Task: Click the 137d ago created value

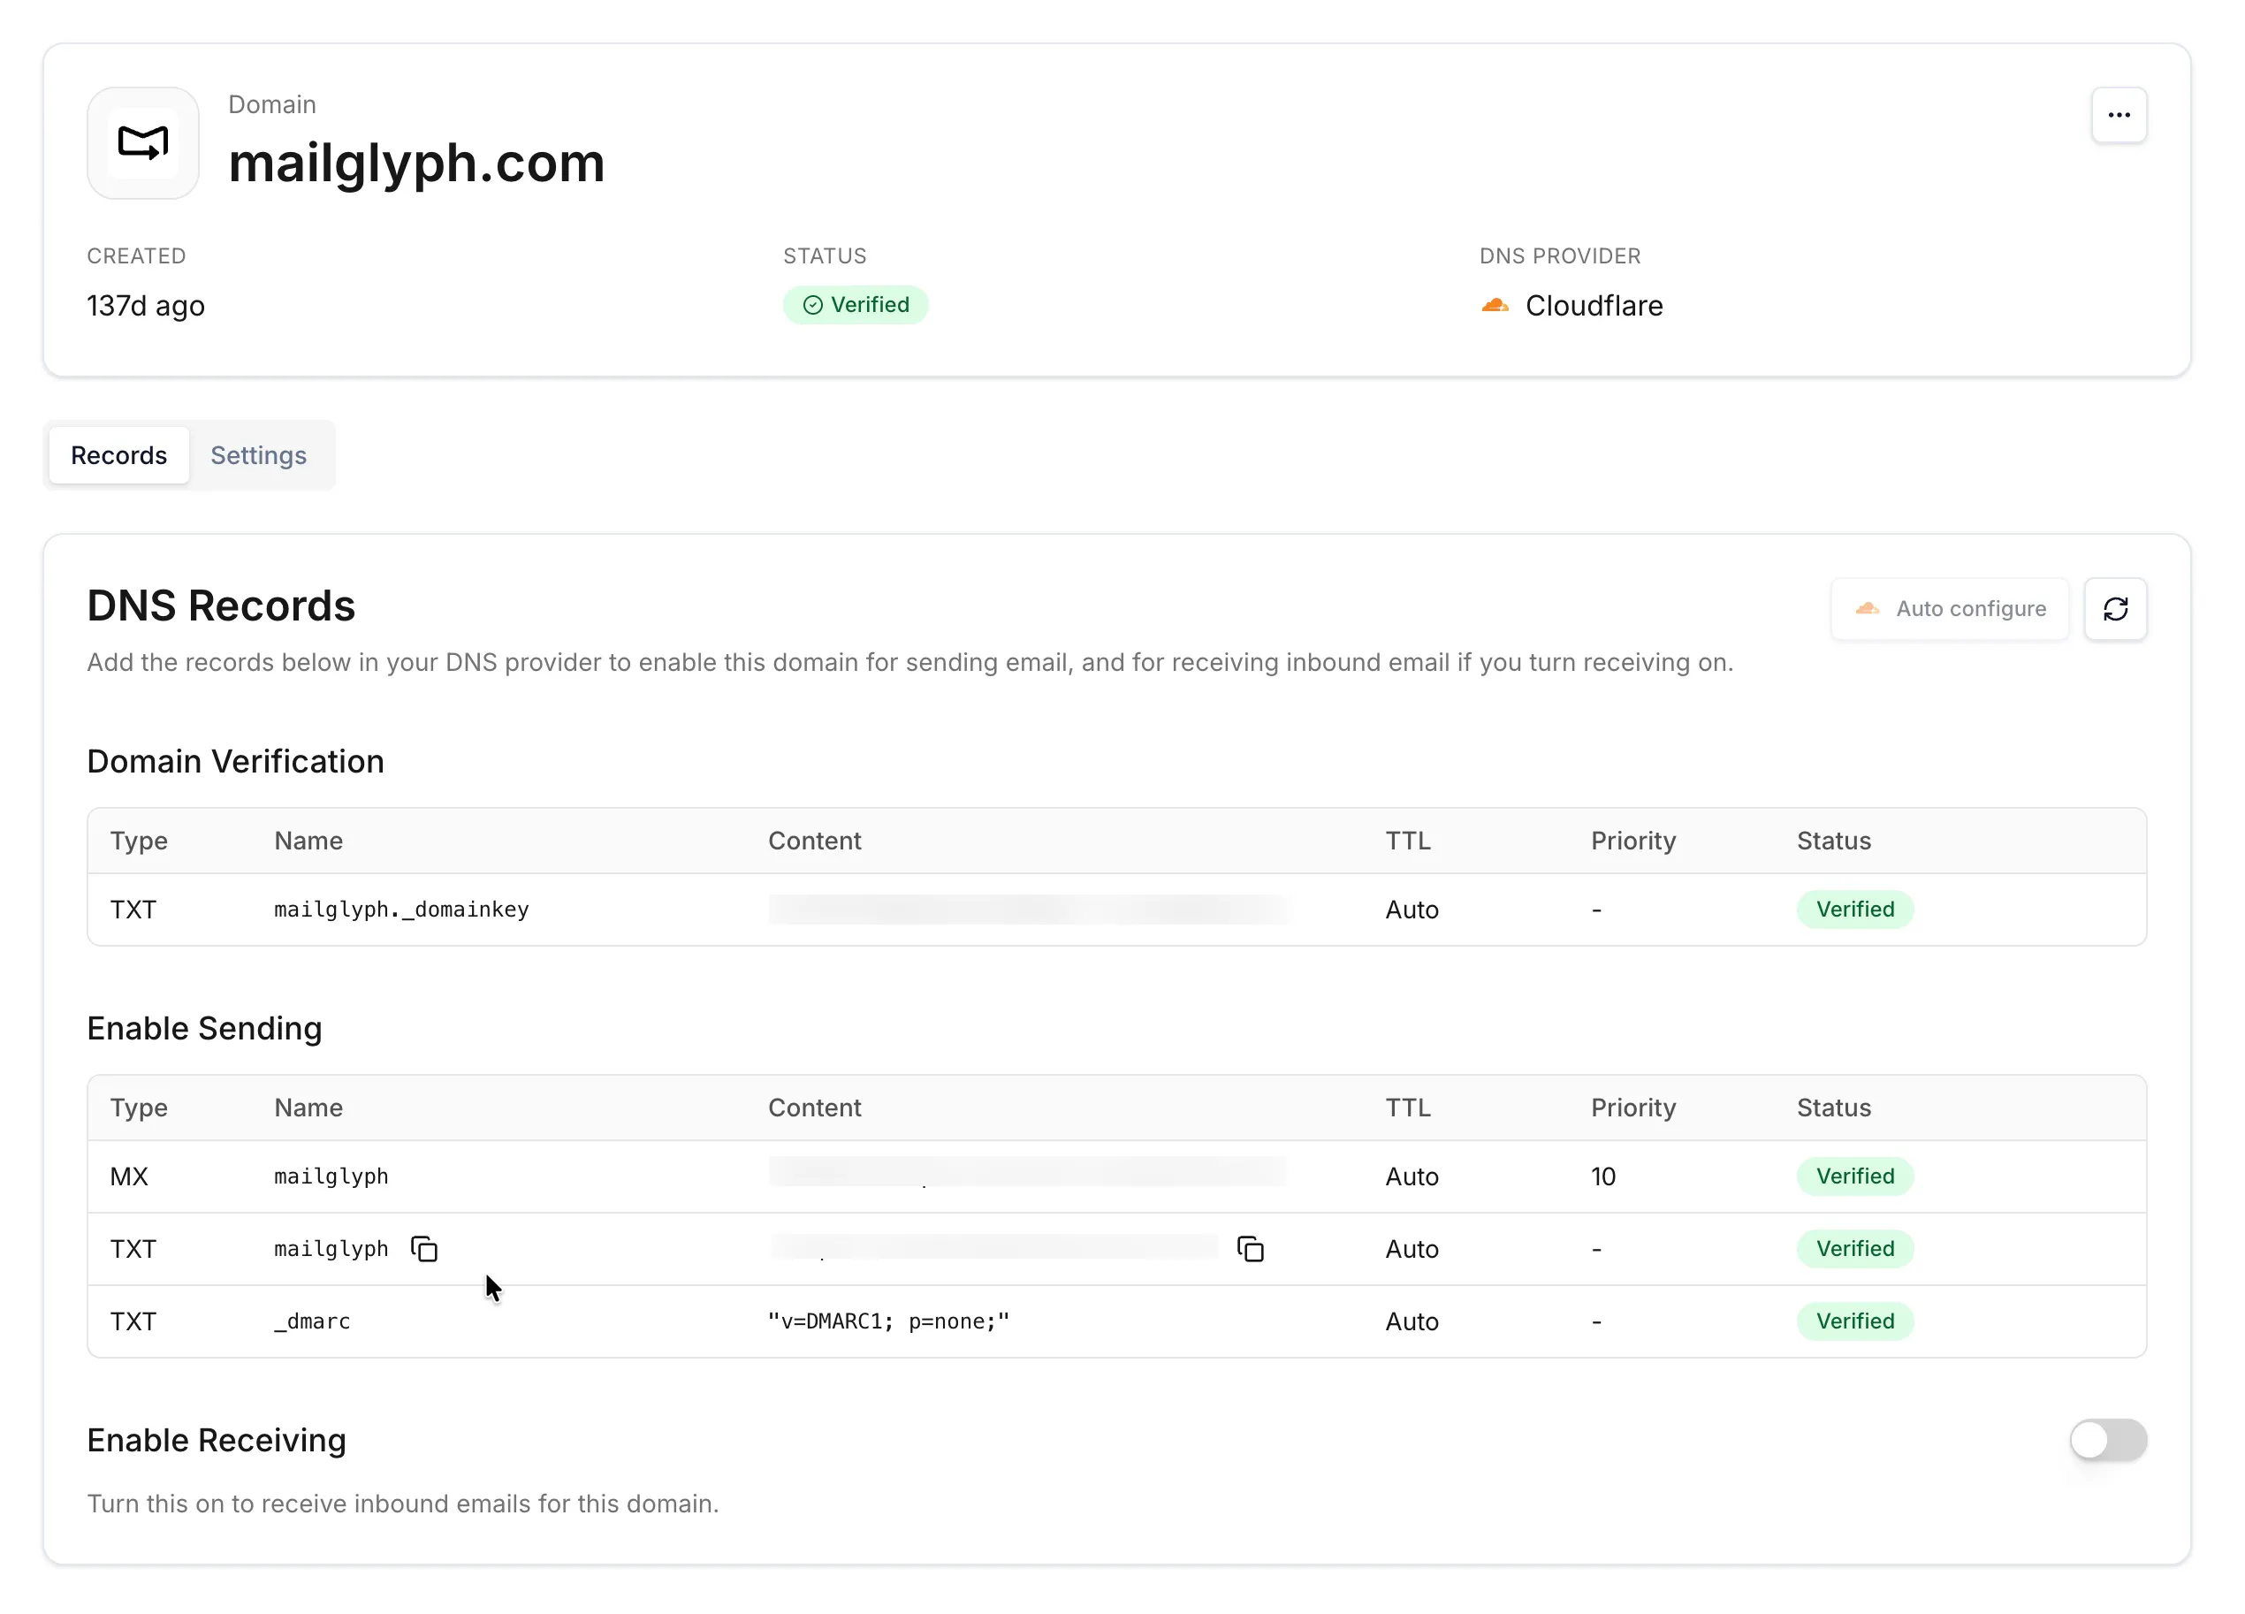Action: [x=146, y=305]
